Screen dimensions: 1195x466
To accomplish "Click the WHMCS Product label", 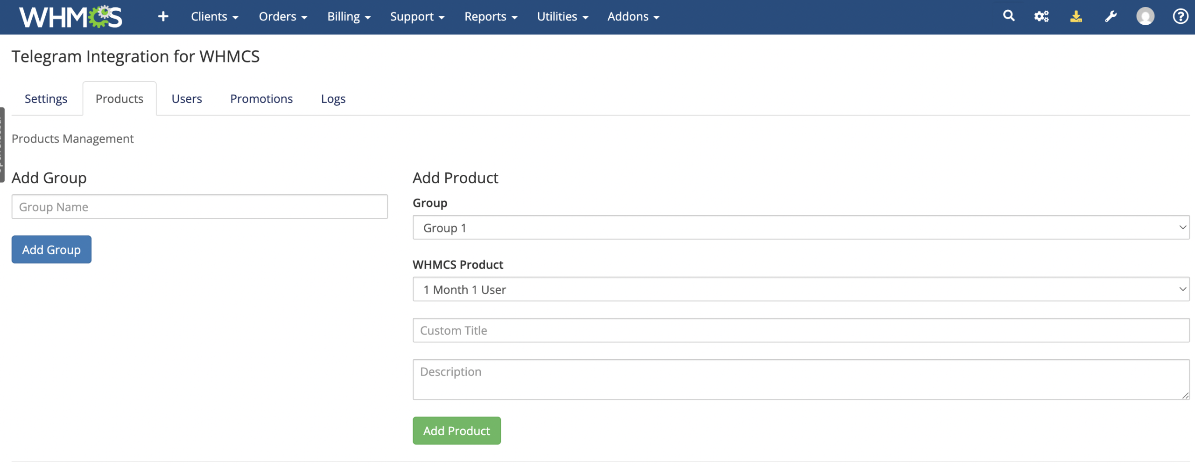I will (458, 265).
